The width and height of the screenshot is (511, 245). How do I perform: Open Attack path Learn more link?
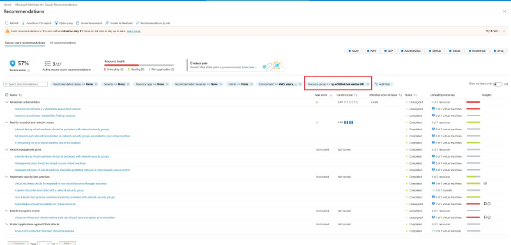pos(249,67)
